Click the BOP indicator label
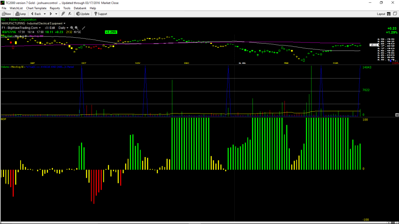The height and width of the screenshot is (224, 399). click(4, 119)
